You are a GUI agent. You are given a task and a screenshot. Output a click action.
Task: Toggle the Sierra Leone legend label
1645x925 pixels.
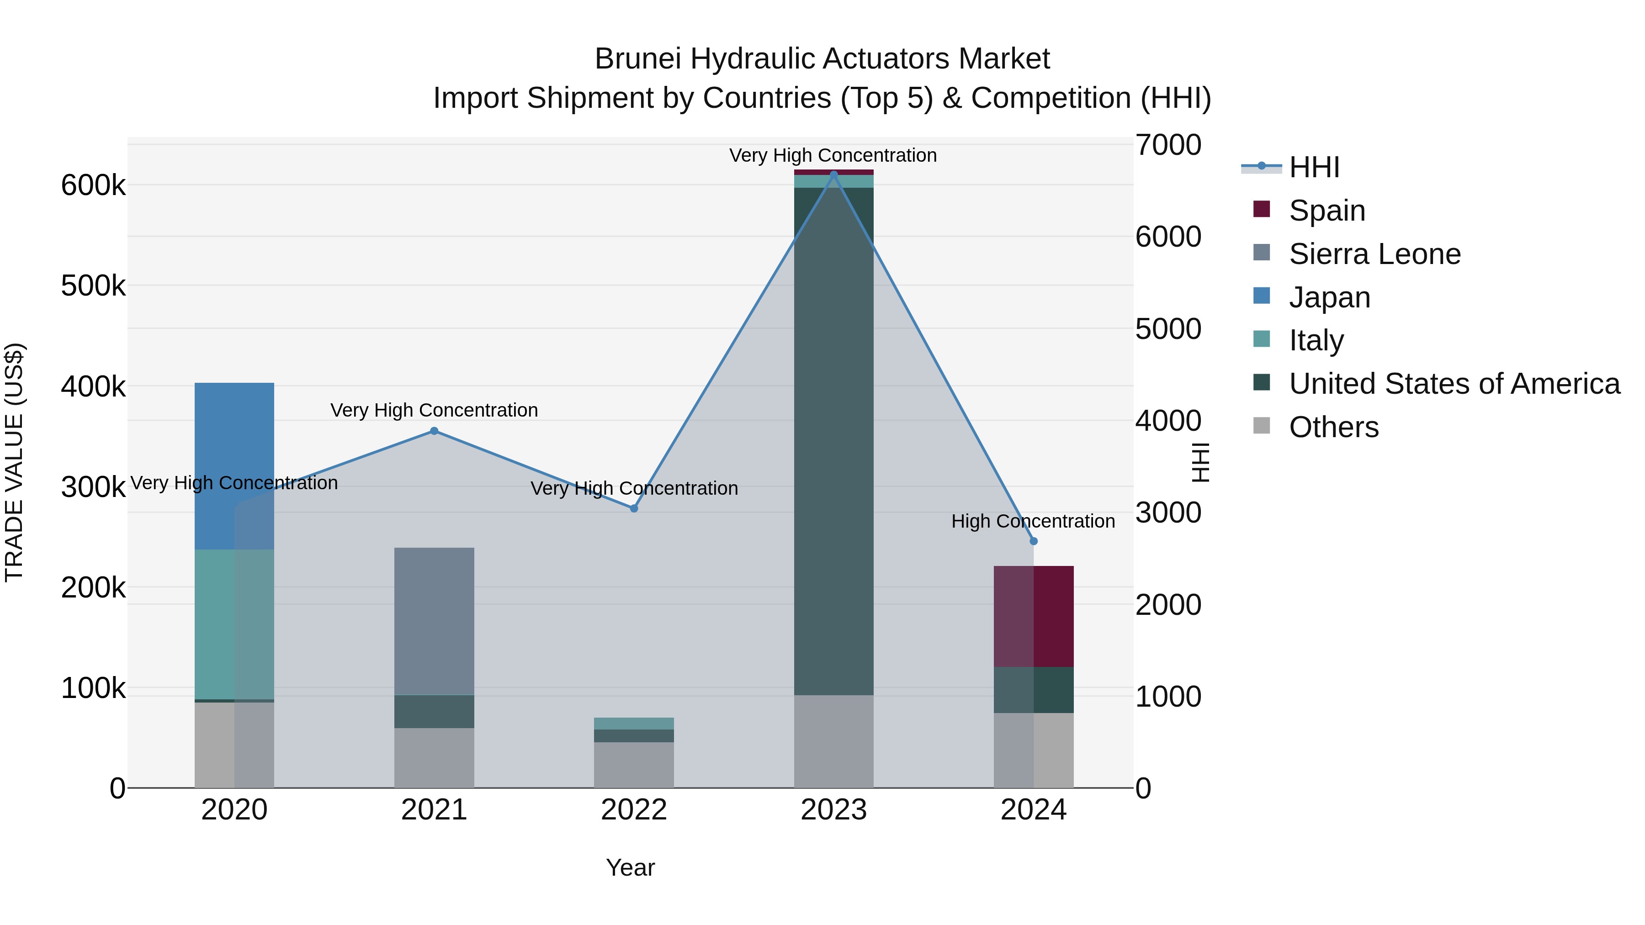[x=1375, y=254]
